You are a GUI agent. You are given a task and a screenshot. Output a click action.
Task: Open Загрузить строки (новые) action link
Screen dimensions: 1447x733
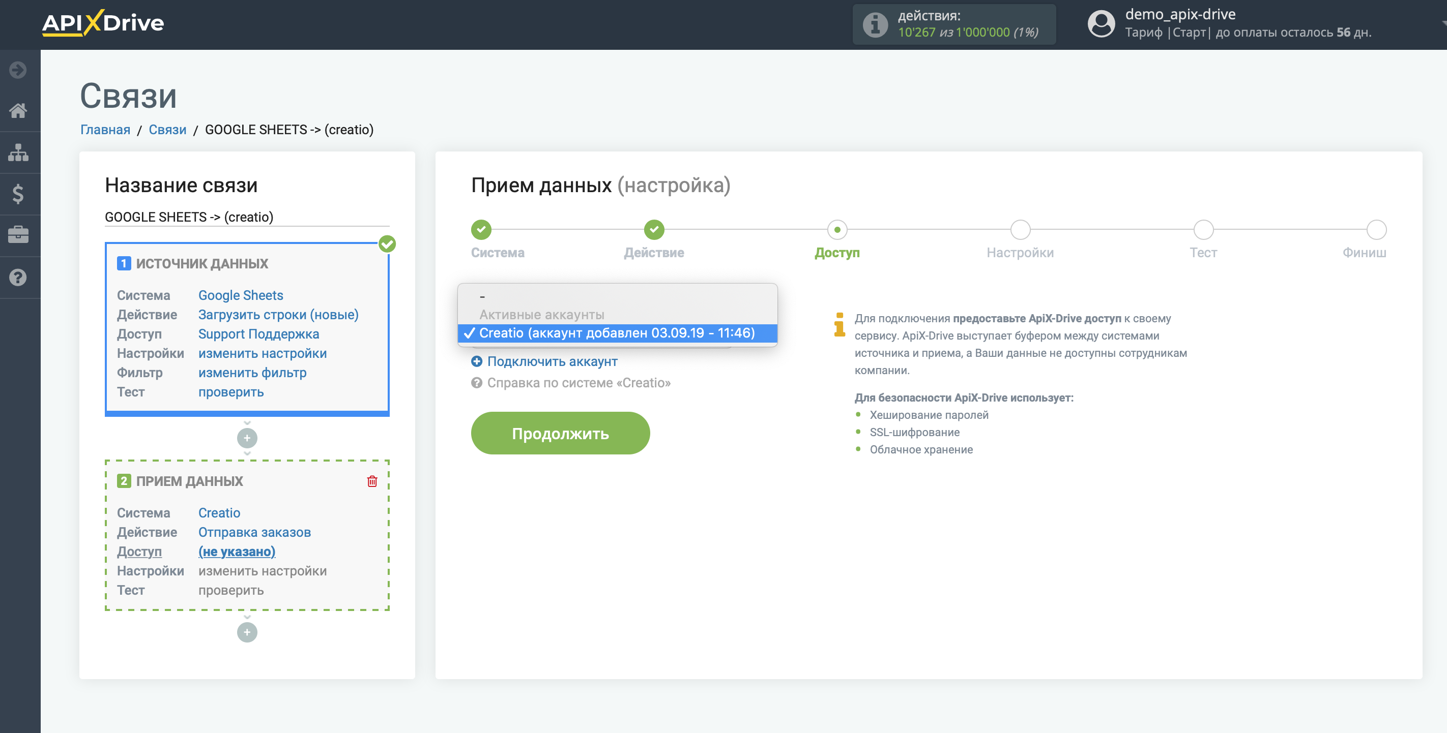pyautogui.click(x=278, y=314)
